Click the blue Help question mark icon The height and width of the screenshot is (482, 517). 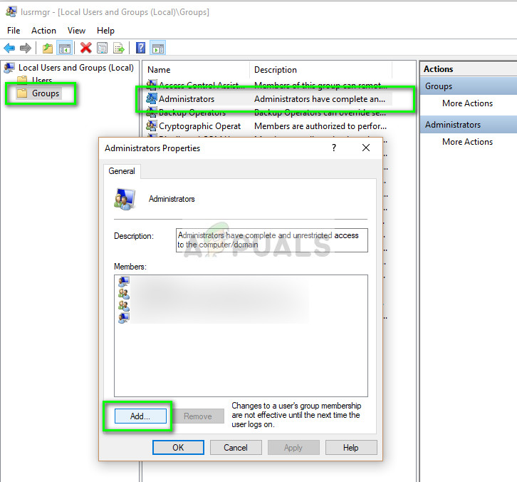coord(140,48)
